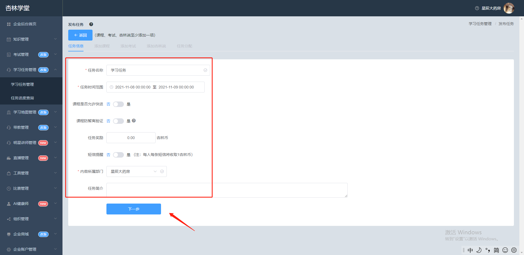Click the 知识管理 sidebar icon
524x255 pixels.
(9, 39)
